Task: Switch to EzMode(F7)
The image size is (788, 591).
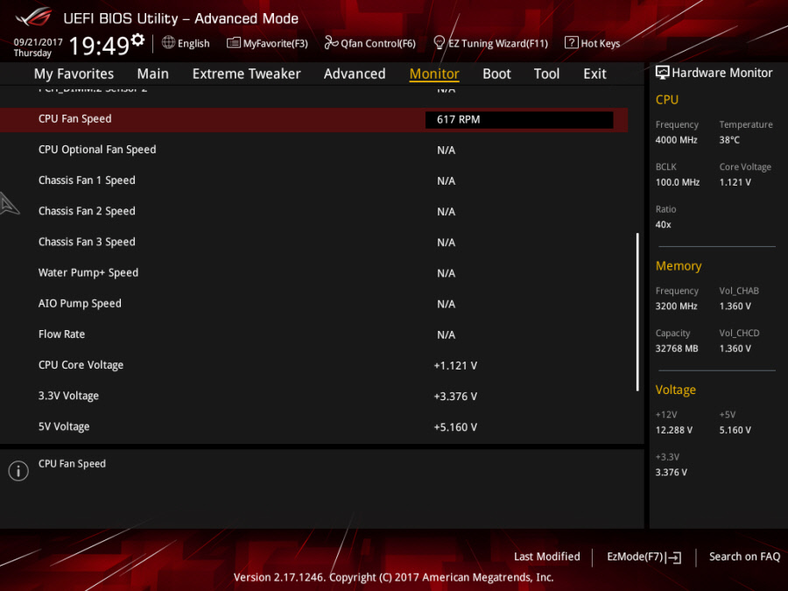Action: [644, 557]
